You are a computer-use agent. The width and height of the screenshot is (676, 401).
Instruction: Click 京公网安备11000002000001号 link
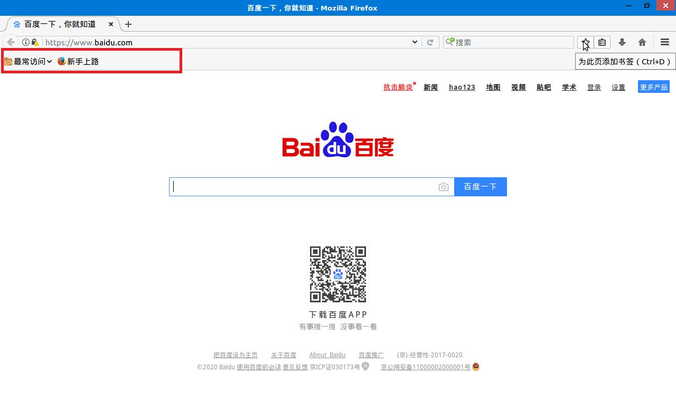426,367
